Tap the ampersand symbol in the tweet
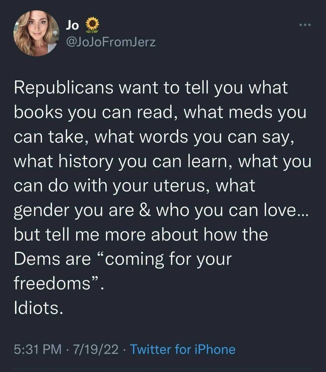The image size is (326, 372). click(145, 210)
